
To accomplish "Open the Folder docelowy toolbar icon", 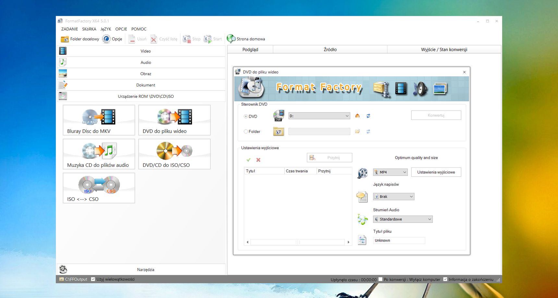I will point(65,39).
